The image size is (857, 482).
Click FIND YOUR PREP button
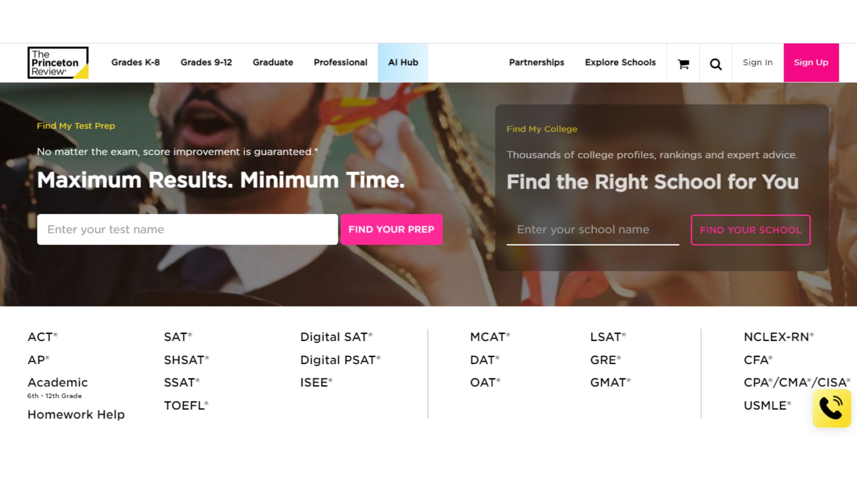(x=391, y=230)
